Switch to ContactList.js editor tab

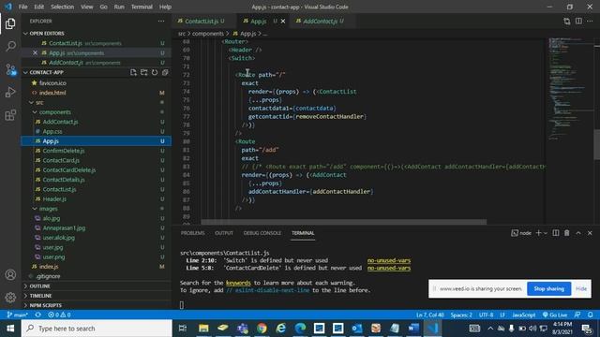202,21
